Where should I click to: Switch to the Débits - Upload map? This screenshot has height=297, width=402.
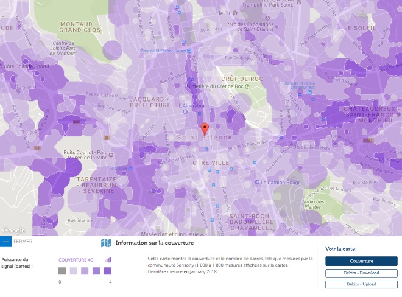pos(361,284)
